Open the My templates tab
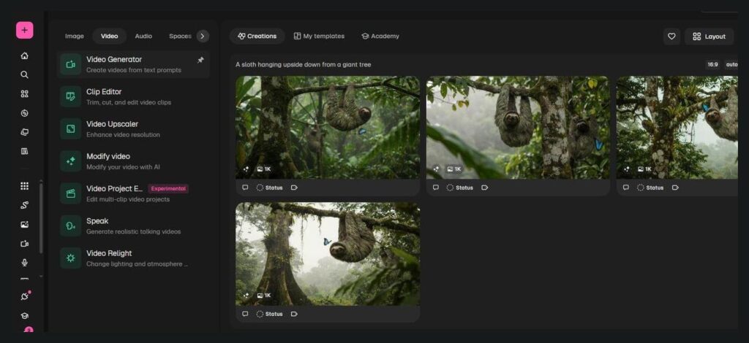 click(319, 36)
